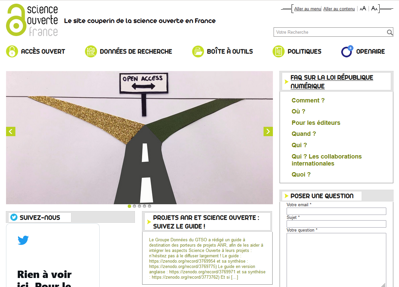Screen dimensions: 399x287
Task: Select the third carousel pagination dot
Action: 139,206
